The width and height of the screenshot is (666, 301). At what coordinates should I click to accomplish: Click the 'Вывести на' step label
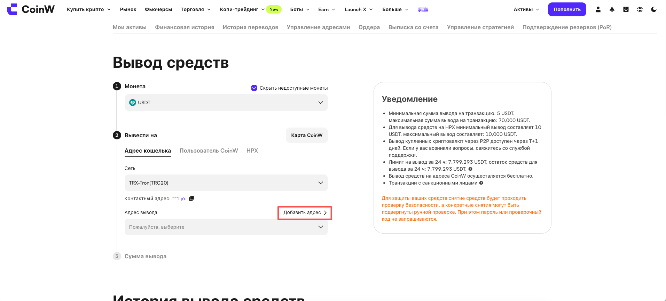141,135
